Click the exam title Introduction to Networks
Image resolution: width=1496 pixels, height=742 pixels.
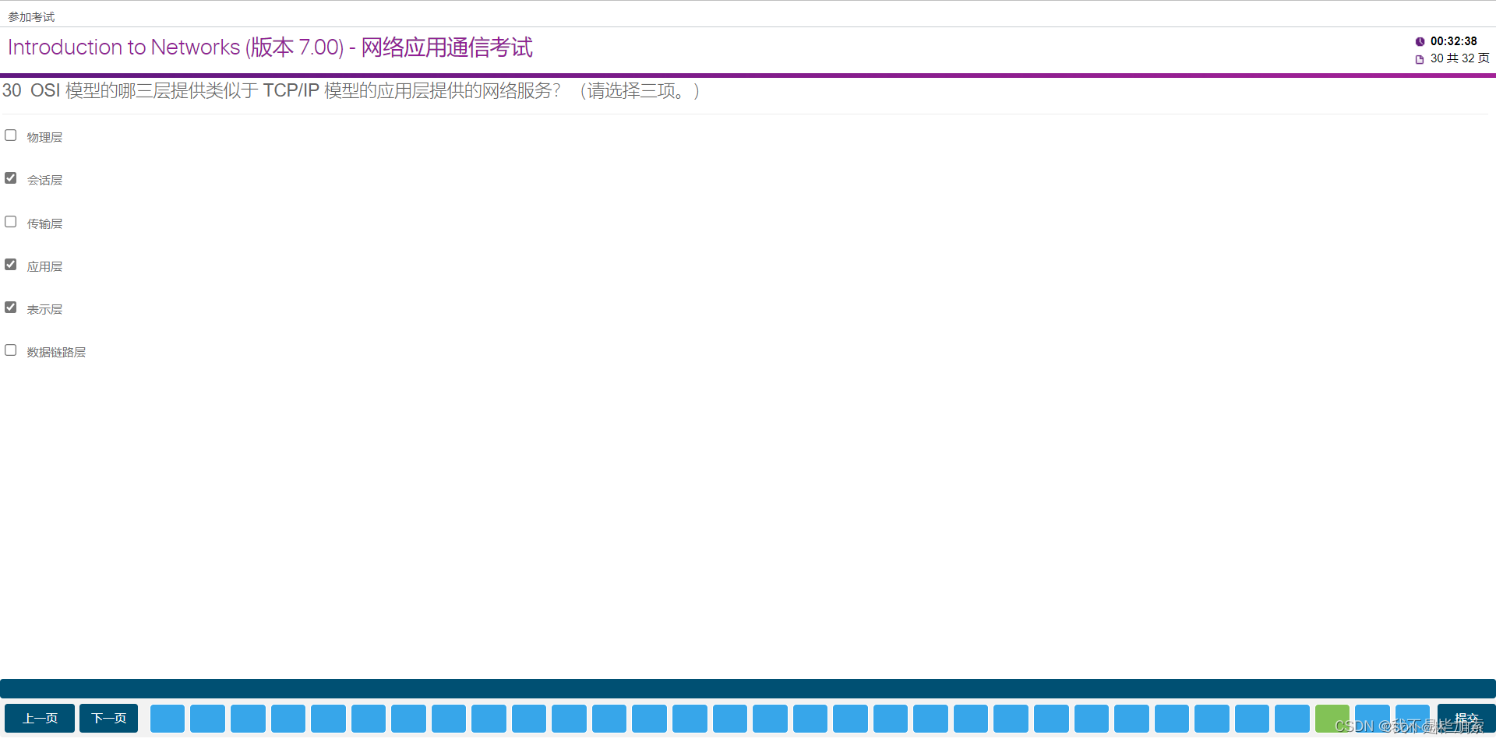pos(270,47)
